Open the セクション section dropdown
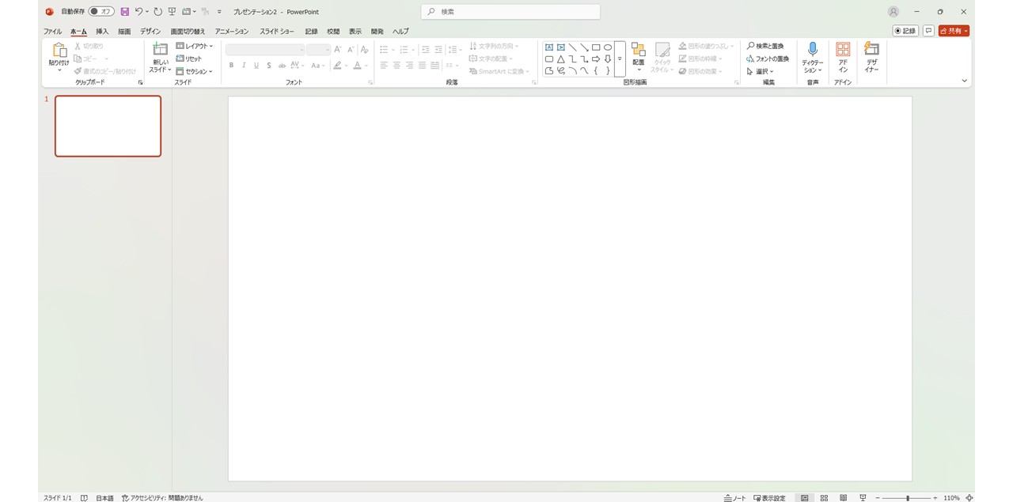Image resolution: width=1013 pixels, height=502 pixels. (195, 71)
